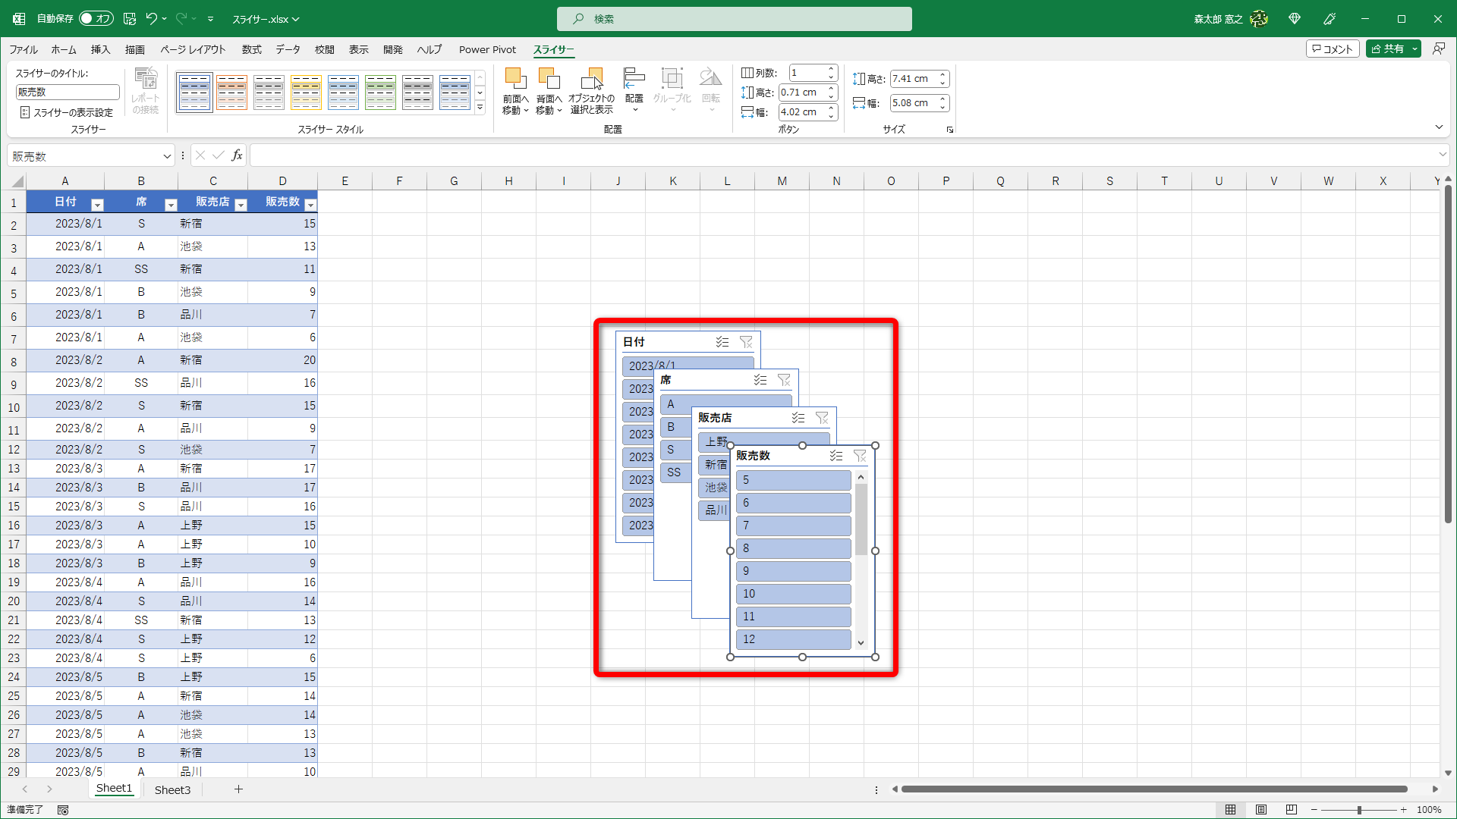This screenshot has width=1457, height=819.
Task: Expand the slicer styles gallery
Action: pyautogui.click(x=480, y=108)
